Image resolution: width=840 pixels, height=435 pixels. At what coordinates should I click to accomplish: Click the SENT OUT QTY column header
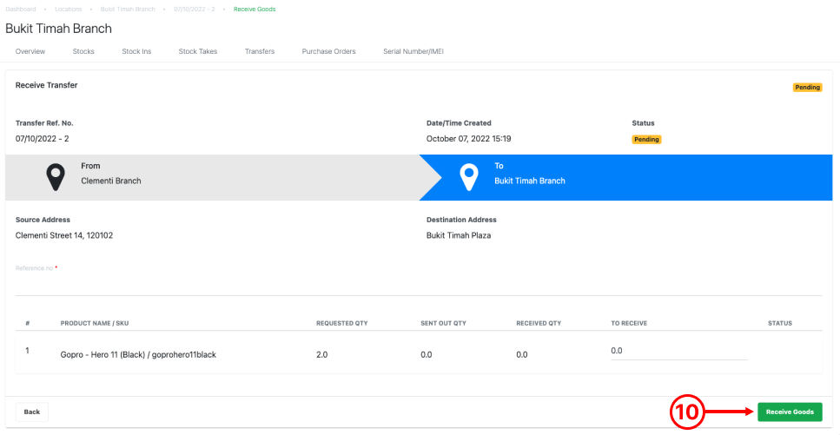point(444,324)
